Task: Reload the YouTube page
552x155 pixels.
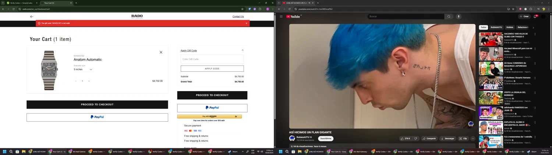Action: [x=290, y=9]
